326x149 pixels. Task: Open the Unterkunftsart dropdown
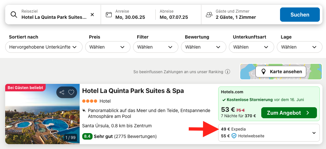[251, 47]
